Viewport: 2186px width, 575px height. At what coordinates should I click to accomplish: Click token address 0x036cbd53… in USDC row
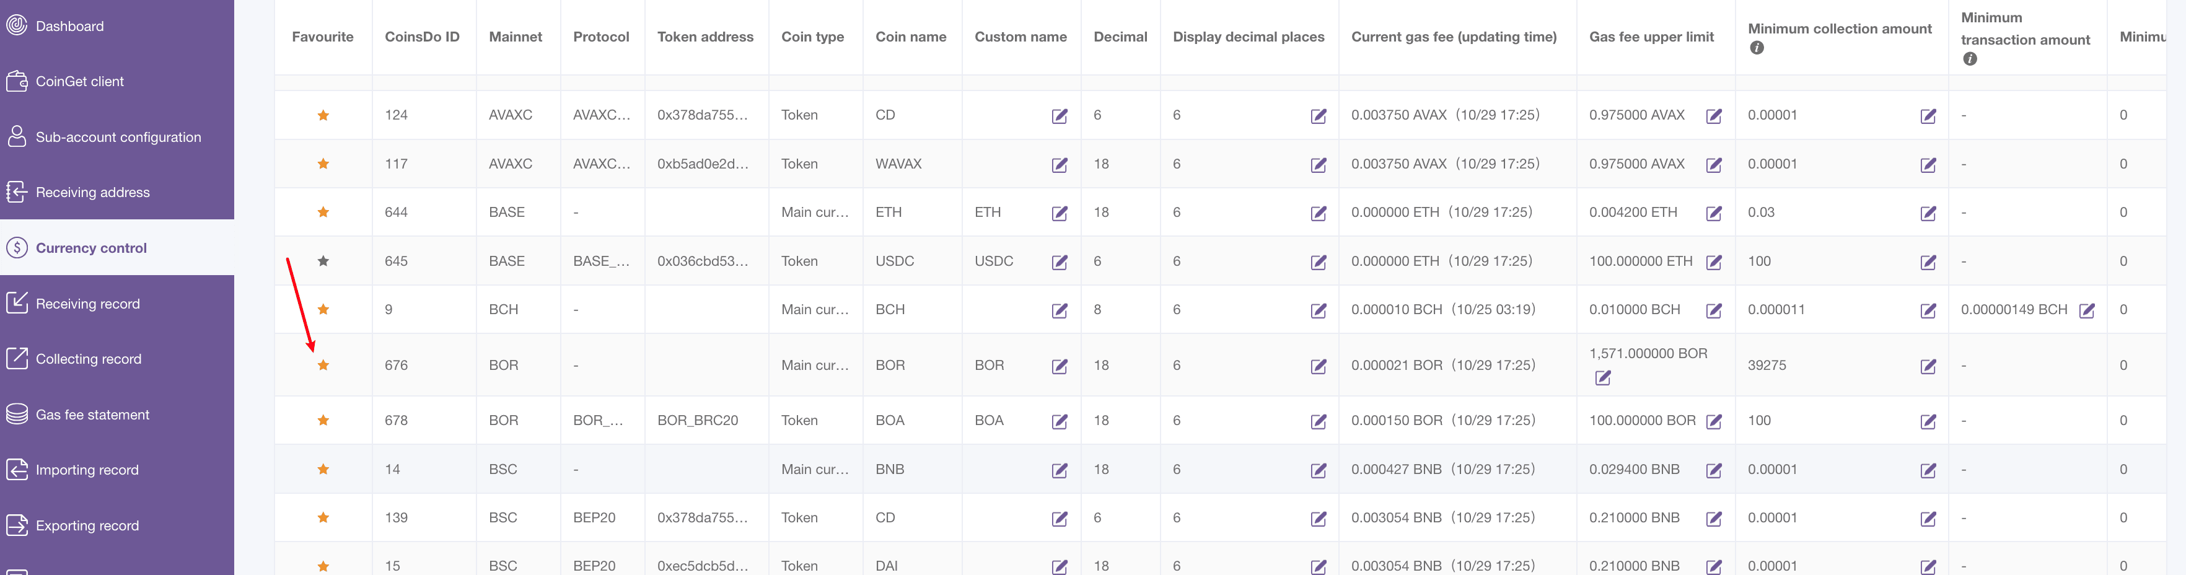coord(702,261)
